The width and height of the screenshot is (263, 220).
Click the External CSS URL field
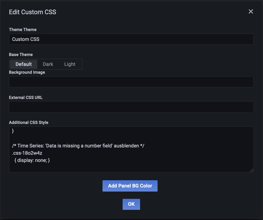coord(131,107)
